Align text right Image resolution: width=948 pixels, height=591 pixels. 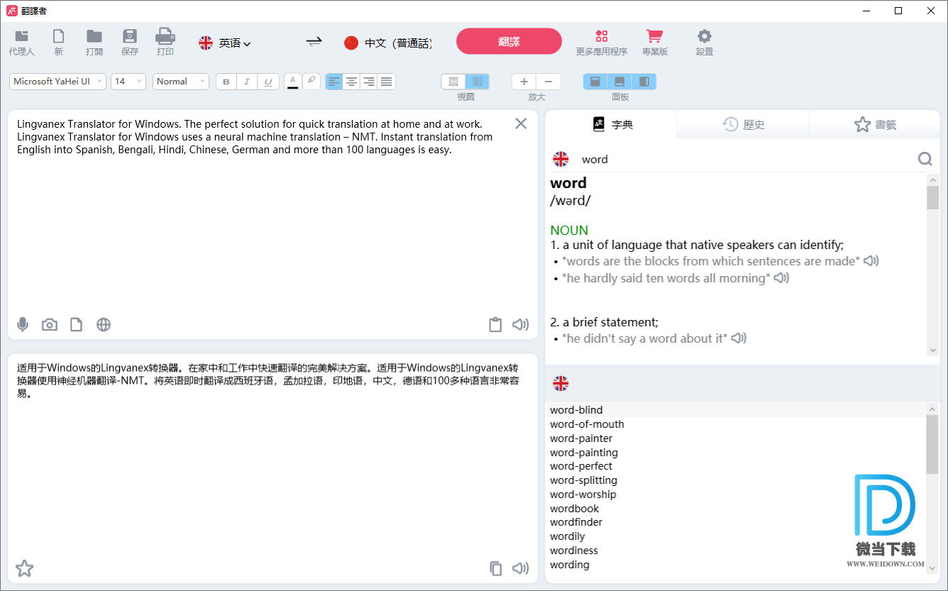coord(369,82)
